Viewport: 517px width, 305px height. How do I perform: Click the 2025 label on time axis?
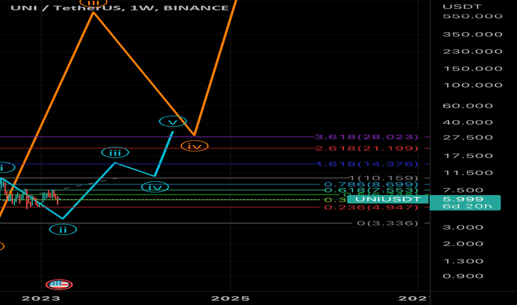coord(230,298)
